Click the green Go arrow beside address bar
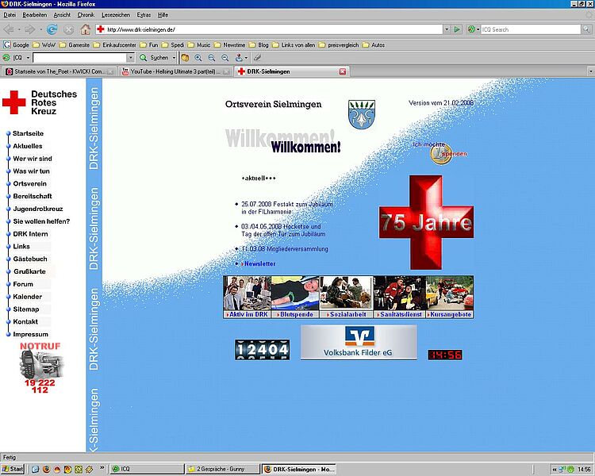Image resolution: width=595 pixels, height=476 pixels. tap(456, 29)
